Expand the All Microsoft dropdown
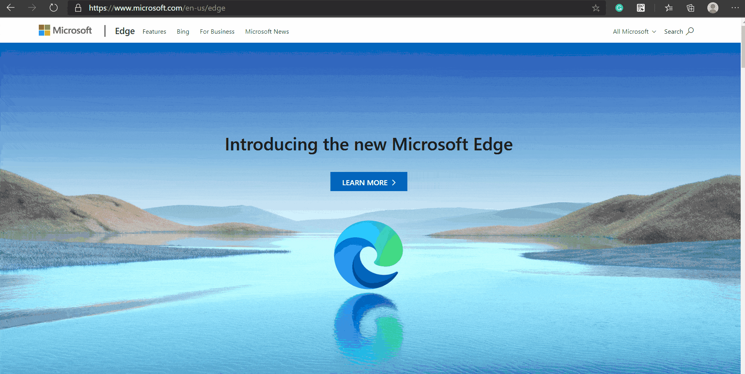The height and width of the screenshot is (374, 745). 633,31
